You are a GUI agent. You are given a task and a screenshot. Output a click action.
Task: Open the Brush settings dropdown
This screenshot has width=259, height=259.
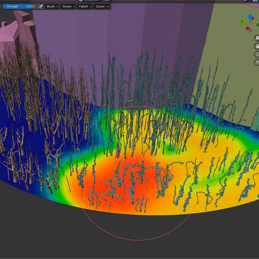(x=52, y=6)
